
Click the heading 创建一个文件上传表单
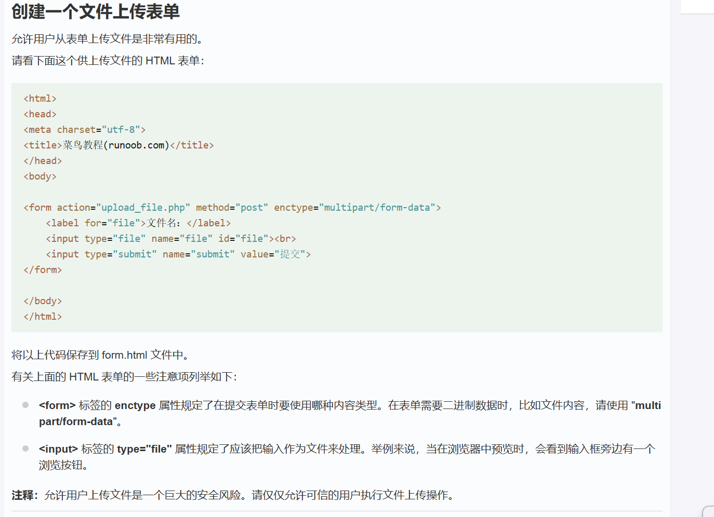96,11
